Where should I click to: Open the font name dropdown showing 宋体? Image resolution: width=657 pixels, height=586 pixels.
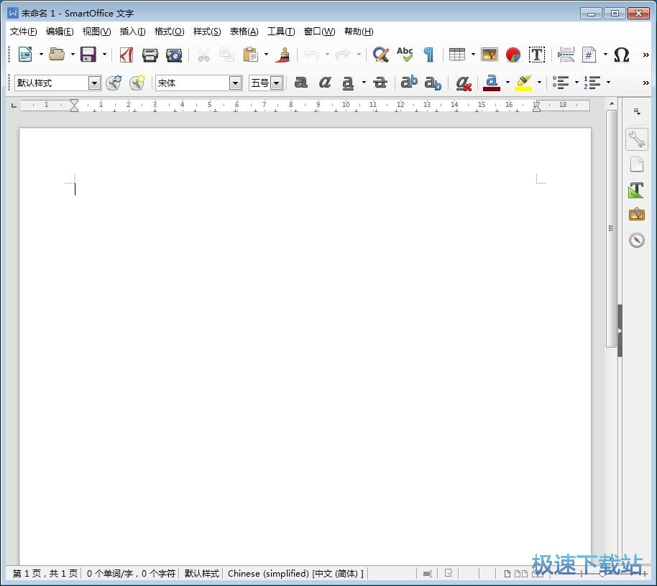click(x=236, y=83)
